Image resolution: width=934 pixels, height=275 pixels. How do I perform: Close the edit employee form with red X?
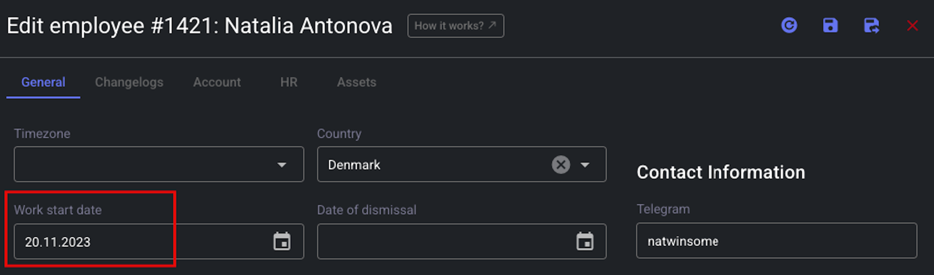click(912, 26)
